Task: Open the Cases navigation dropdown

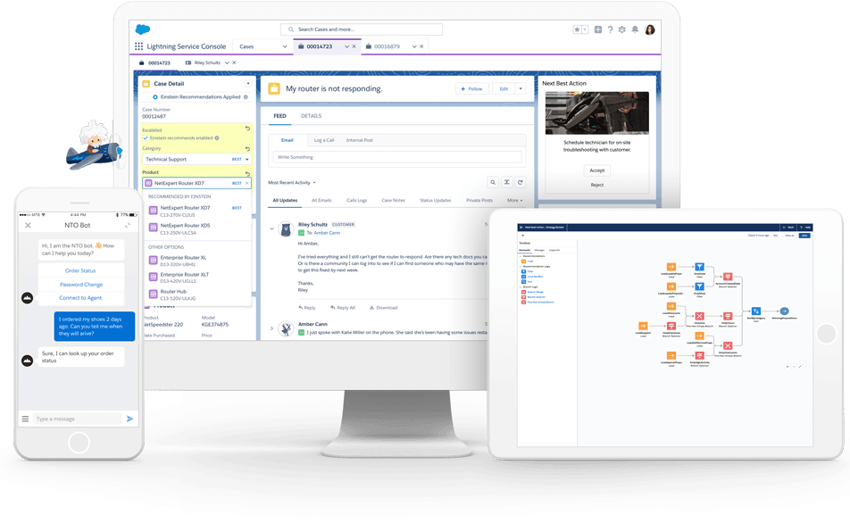Action: [285, 46]
